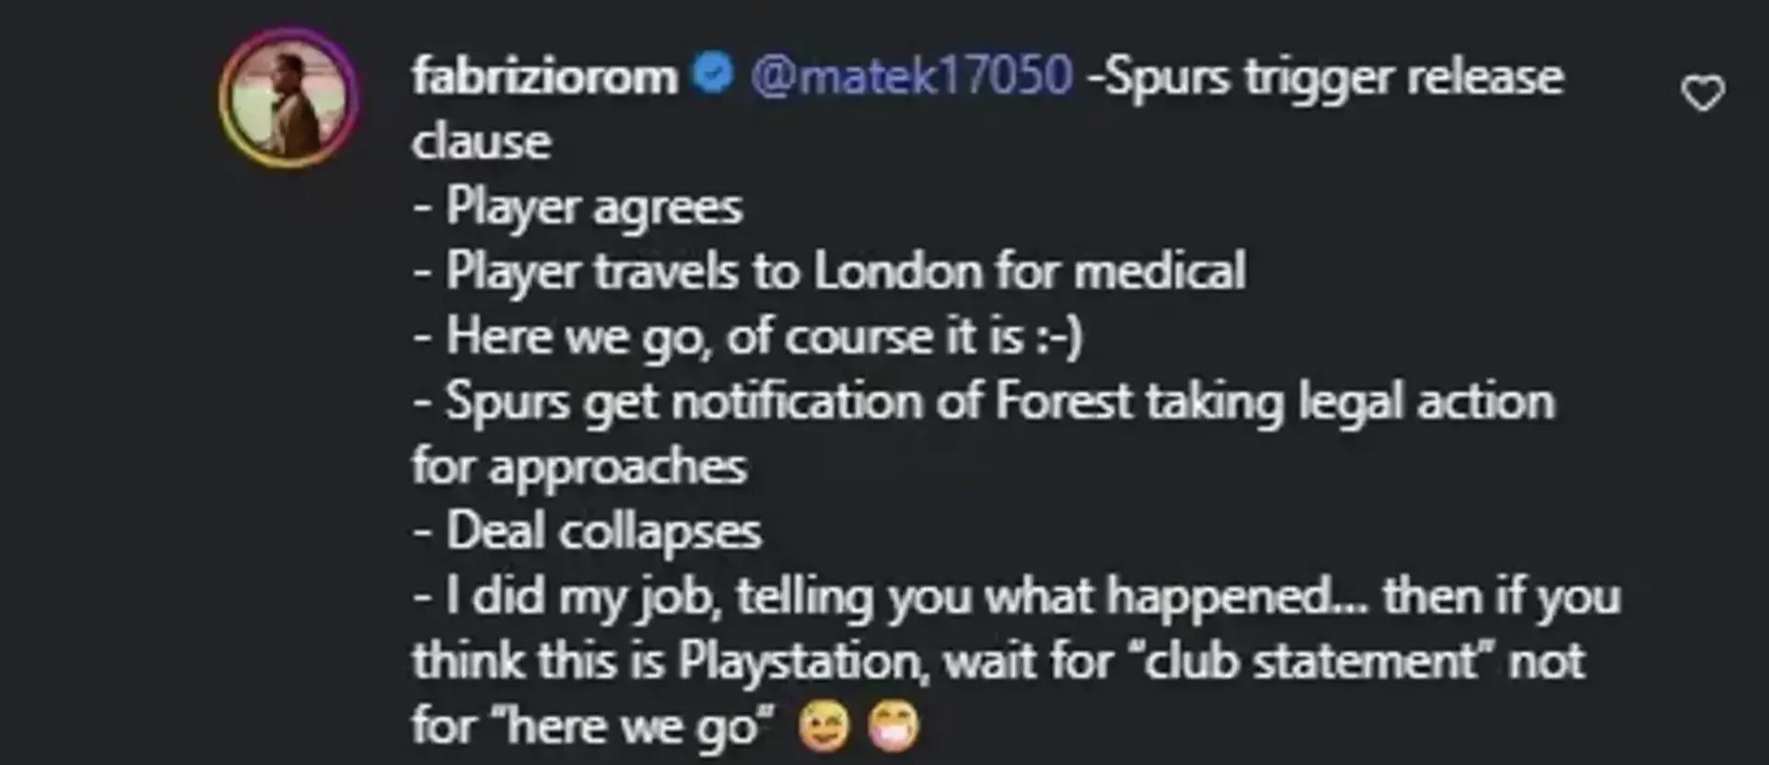Open the fabriziorom username link
Screen dimensions: 1769x765
tap(545, 75)
